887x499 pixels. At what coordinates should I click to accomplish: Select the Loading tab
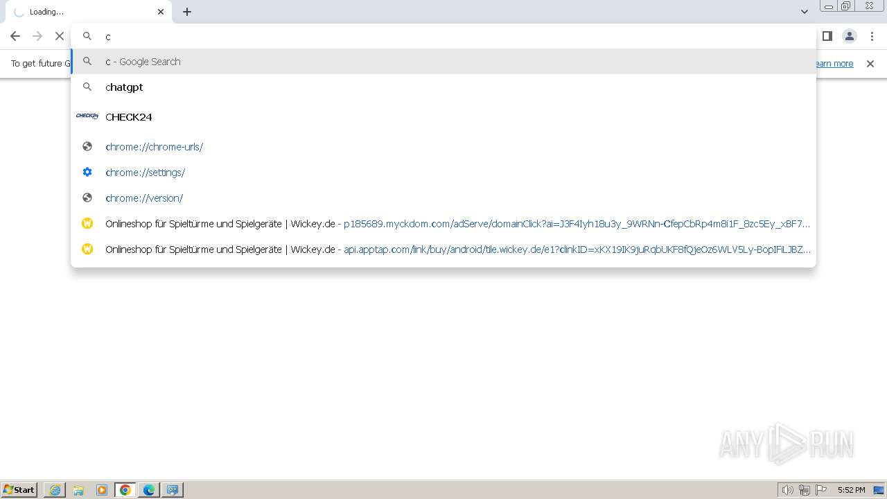pos(88,12)
